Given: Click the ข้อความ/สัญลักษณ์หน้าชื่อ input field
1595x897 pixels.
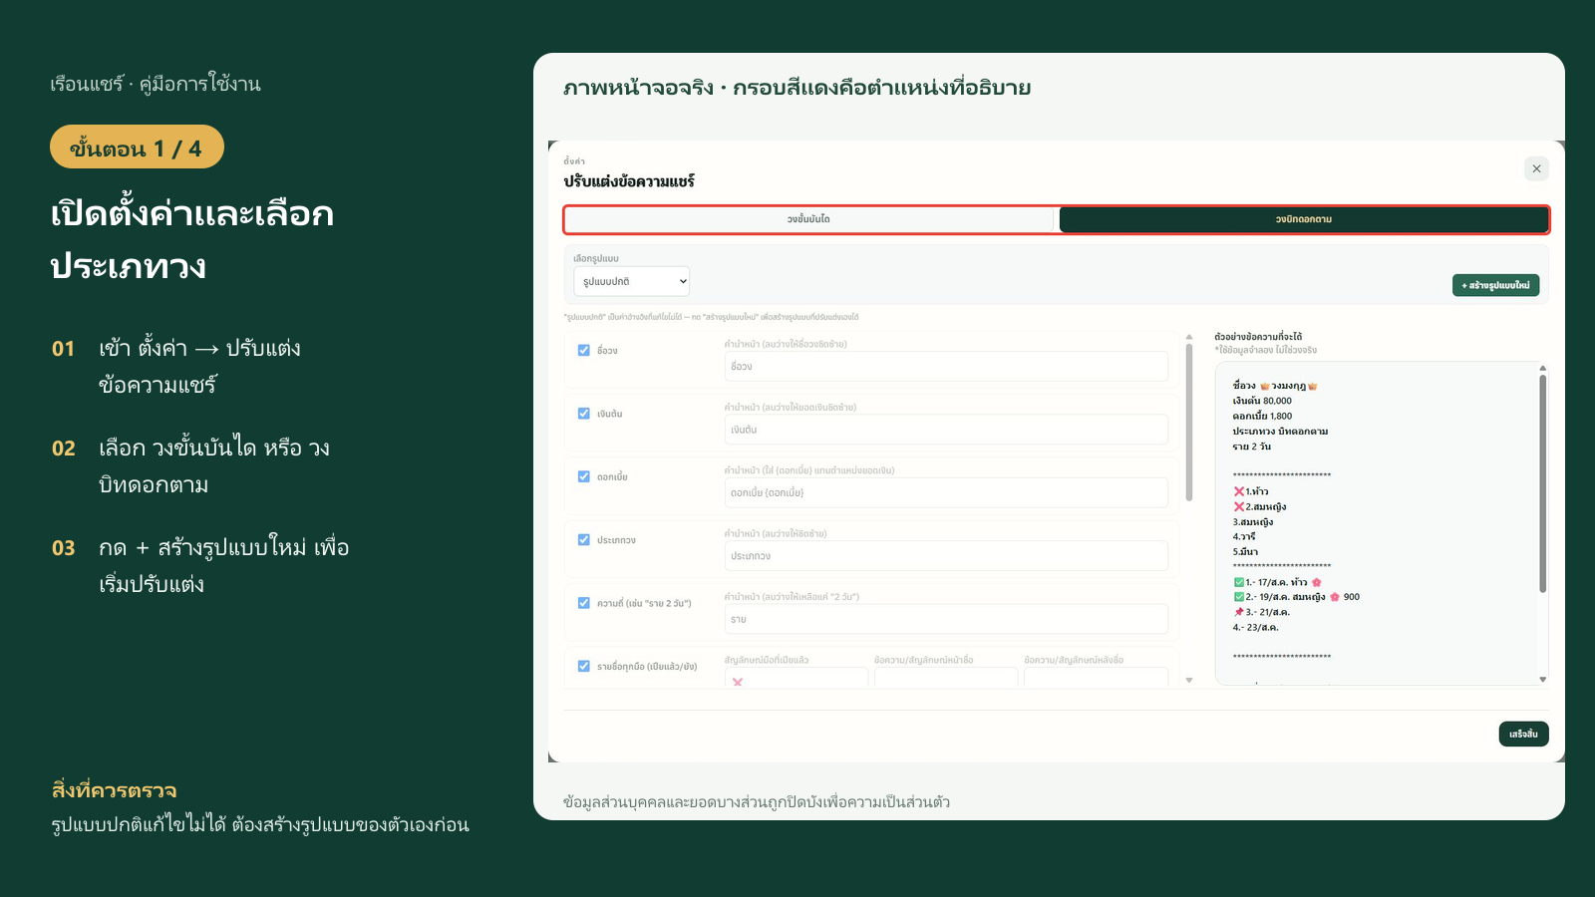Looking at the screenshot, I should click(946, 678).
